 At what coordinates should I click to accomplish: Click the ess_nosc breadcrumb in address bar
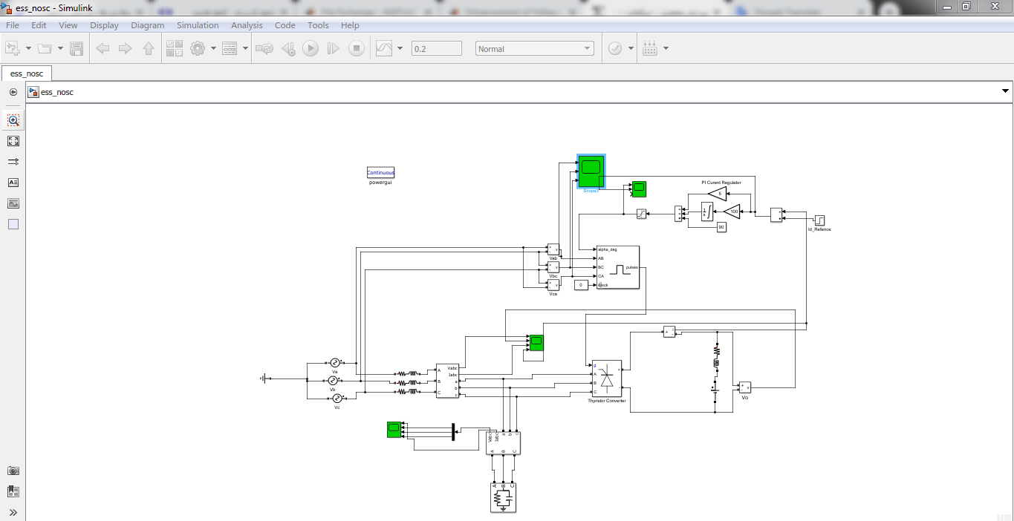point(57,92)
